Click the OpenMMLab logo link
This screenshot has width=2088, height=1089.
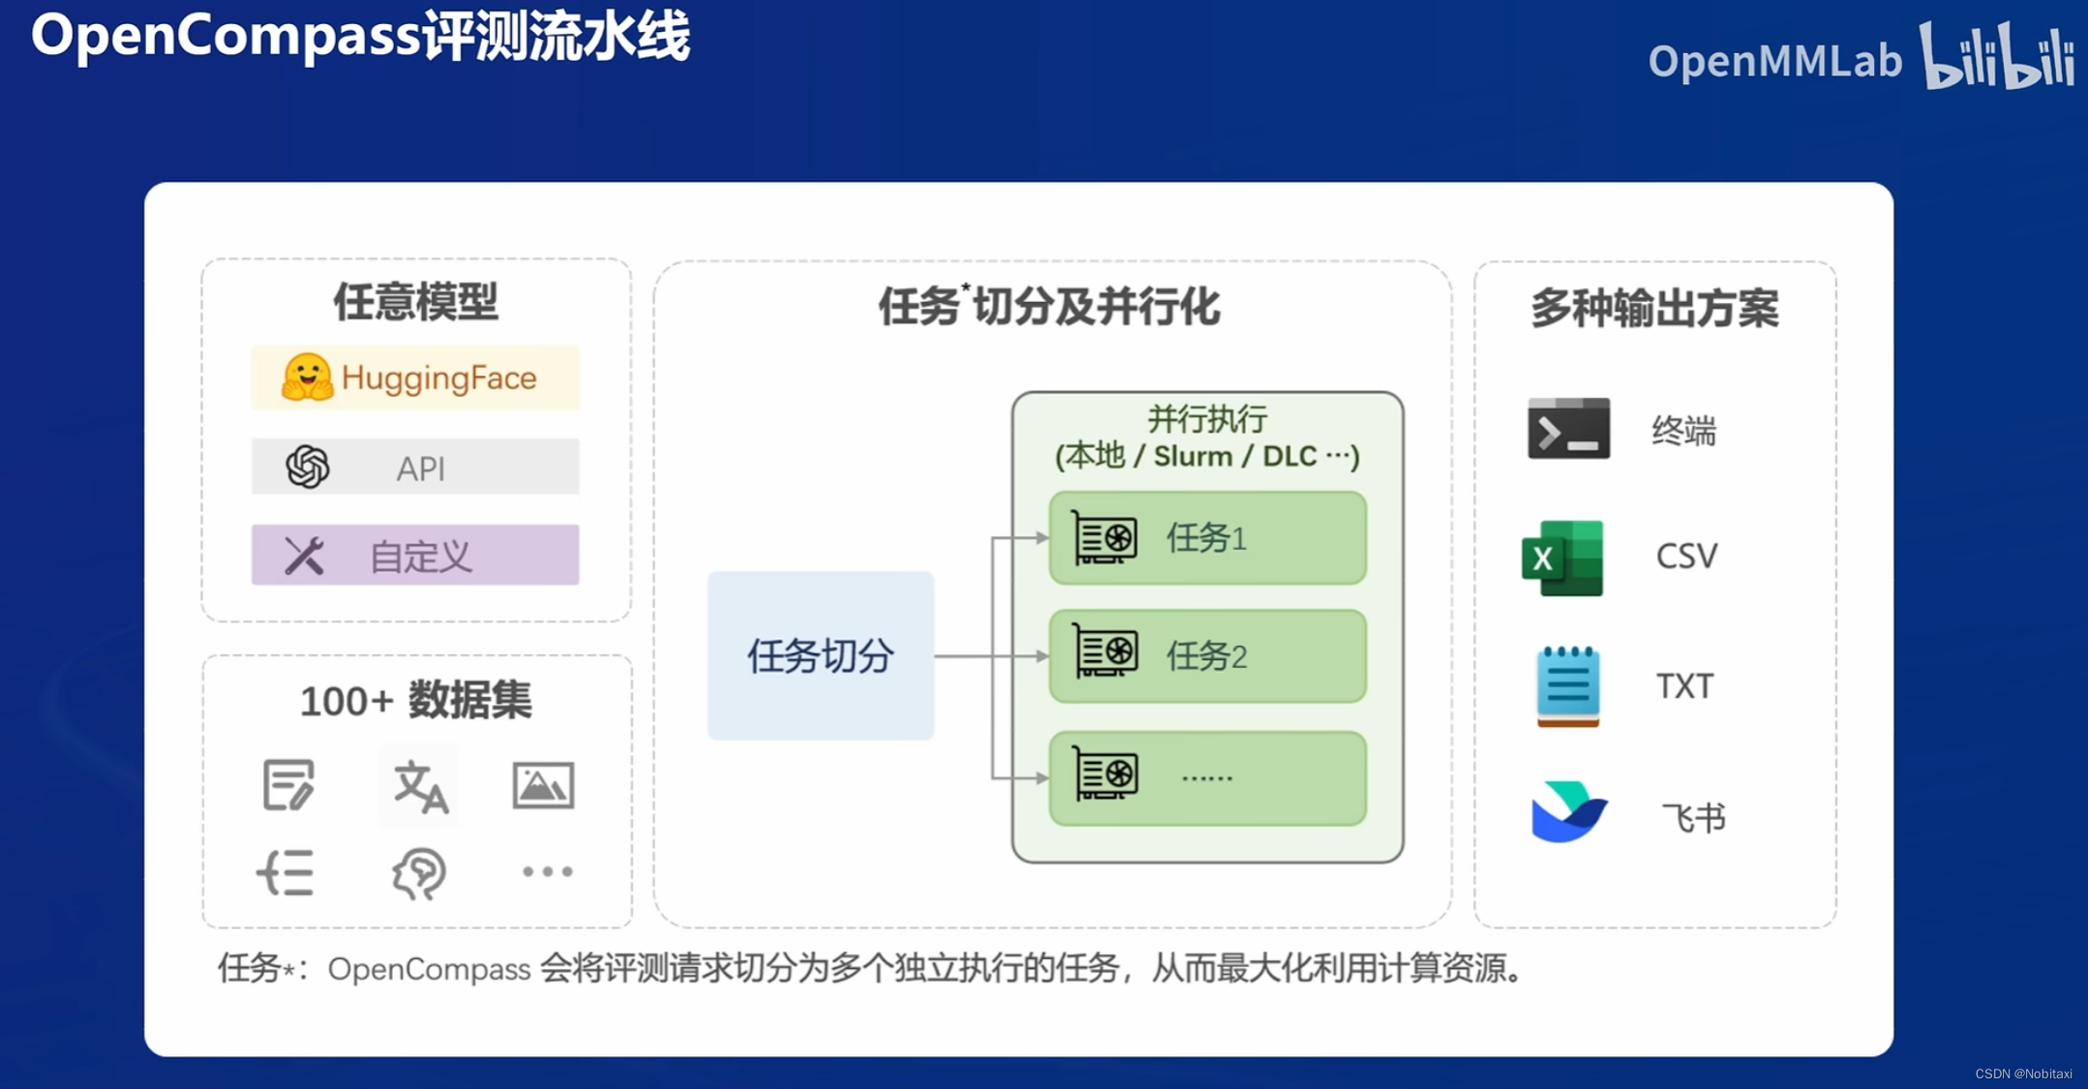(1774, 61)
